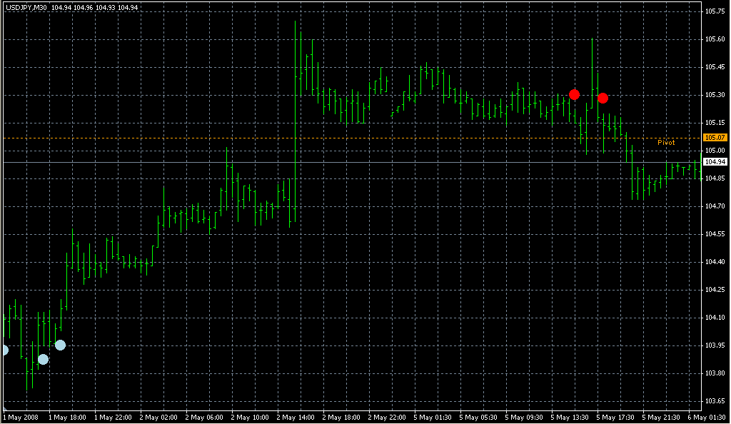
Task: Click the 104.40 price axis label
Action: click(715, 262)
